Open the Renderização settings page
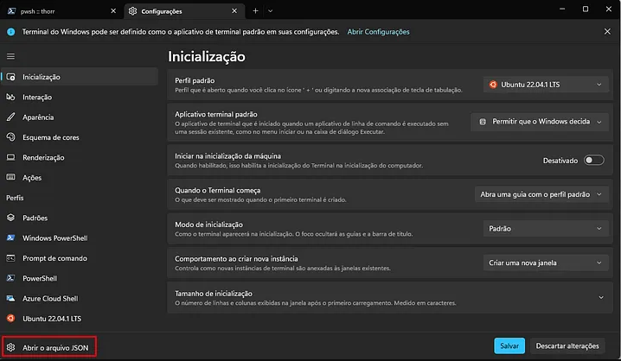The image size is (621, 361). click(x=80, y=157)
